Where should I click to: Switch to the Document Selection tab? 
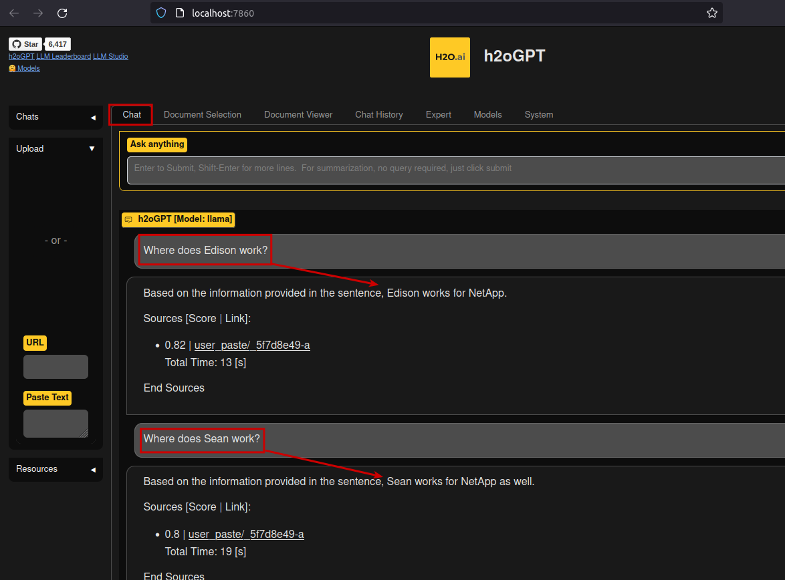[x=202, y=115]
